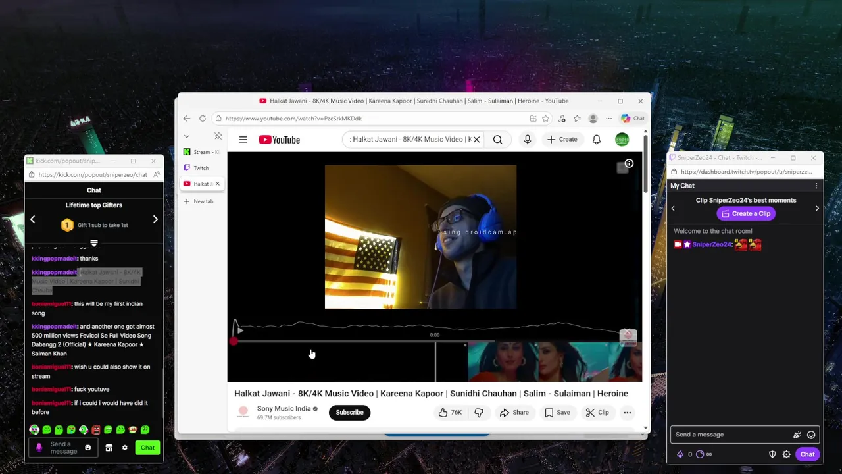
Task: Click the SniperZeo24 username in Twitch chat
Action: coord(712,244)
